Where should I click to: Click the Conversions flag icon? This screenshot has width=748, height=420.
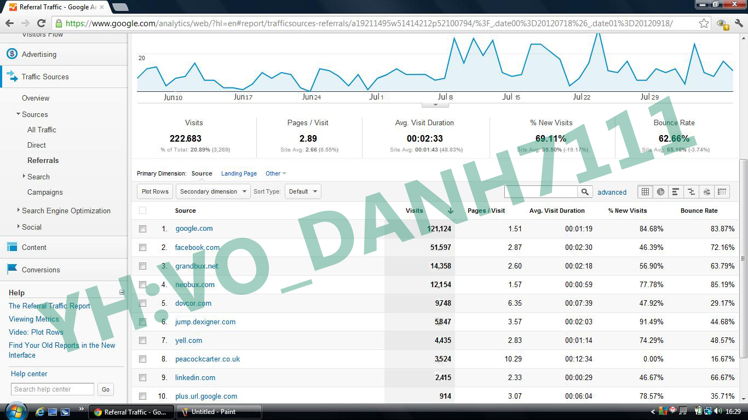click(x=12, y=269)
